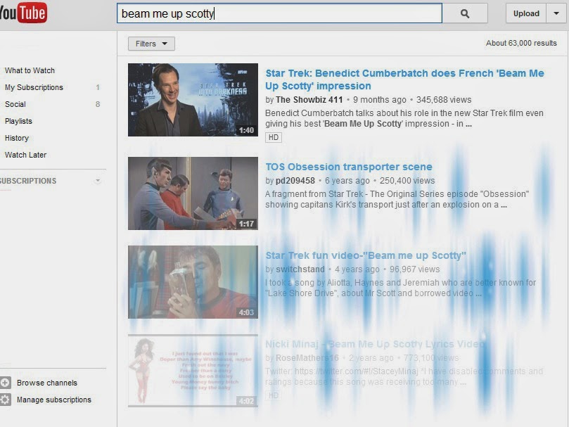Viewport: 569px width, 427px height.
Task: Click the magnifier search button
Action: click(465, 13)
